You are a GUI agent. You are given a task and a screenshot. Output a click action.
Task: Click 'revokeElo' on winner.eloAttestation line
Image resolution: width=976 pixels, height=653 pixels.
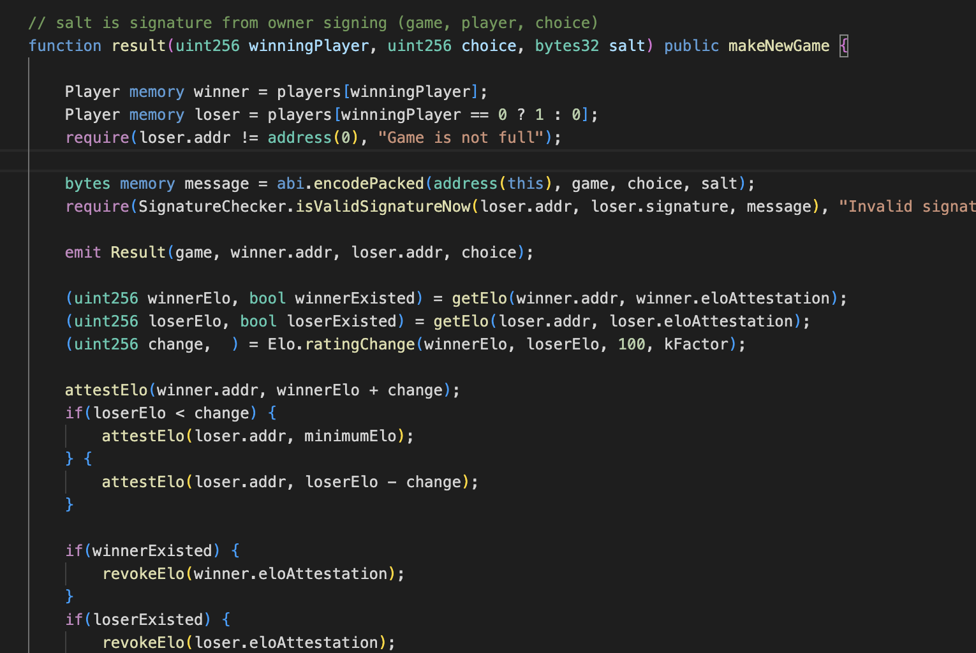click(144, 574)
